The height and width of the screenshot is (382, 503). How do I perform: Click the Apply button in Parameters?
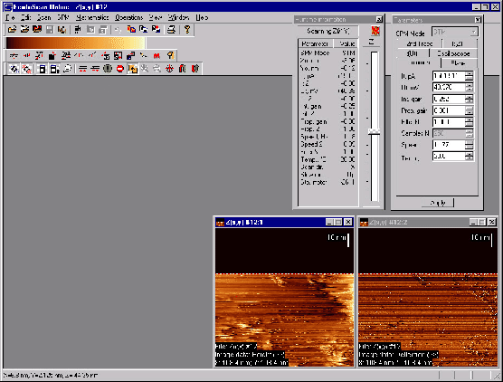coord(438,203)
